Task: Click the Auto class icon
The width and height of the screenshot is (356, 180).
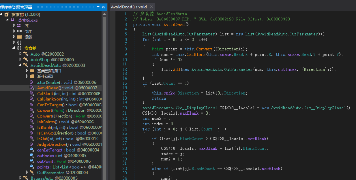Action: (26, 54)
